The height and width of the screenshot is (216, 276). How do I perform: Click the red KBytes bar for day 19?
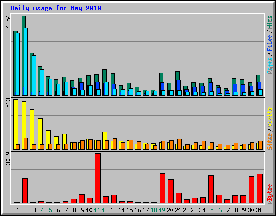click(x=162, y=188)
